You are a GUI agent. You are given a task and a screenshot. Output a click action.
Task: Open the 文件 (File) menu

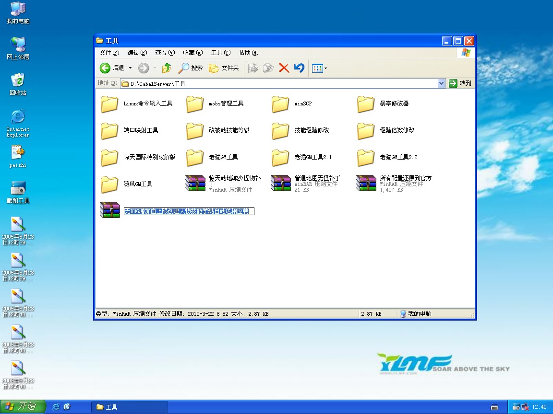[x=109, y=53]
